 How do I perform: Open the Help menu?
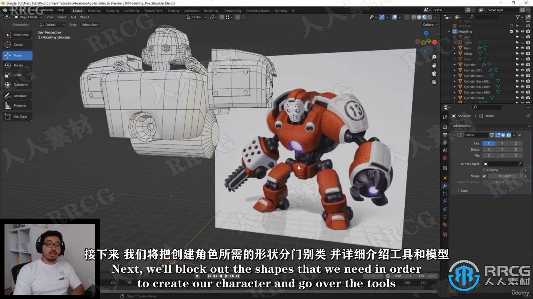tap(61, 10)
